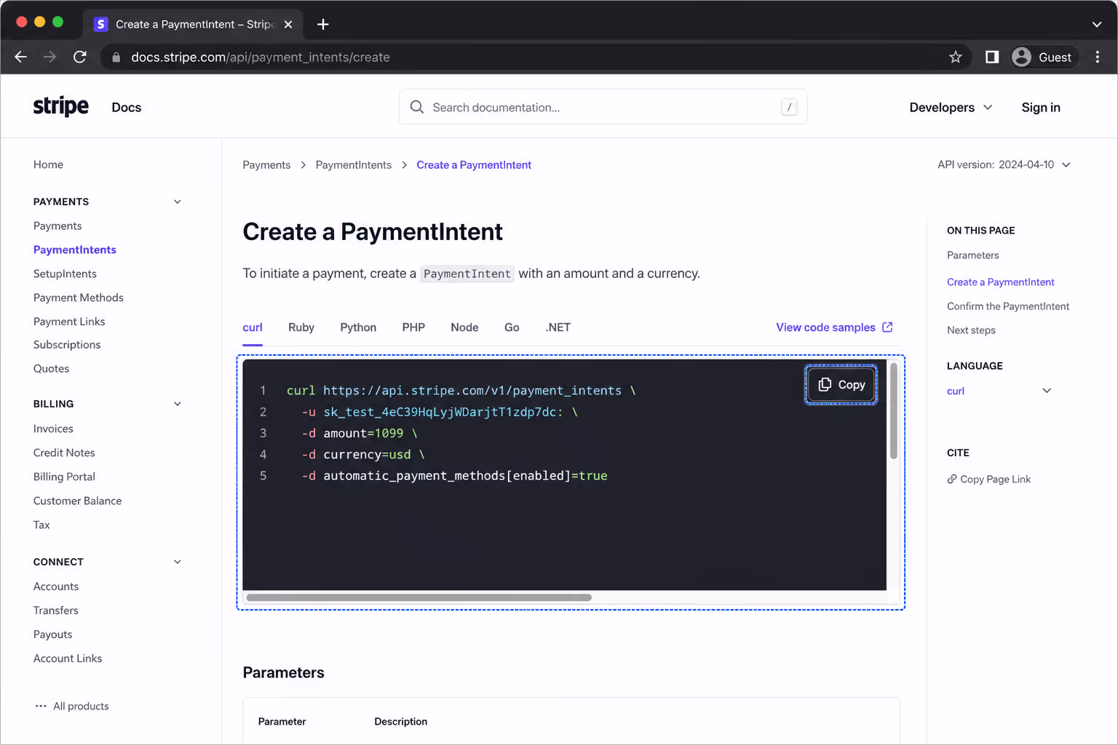
Task: Open Subscriptions in the sidebar
Action: point(67,345)
